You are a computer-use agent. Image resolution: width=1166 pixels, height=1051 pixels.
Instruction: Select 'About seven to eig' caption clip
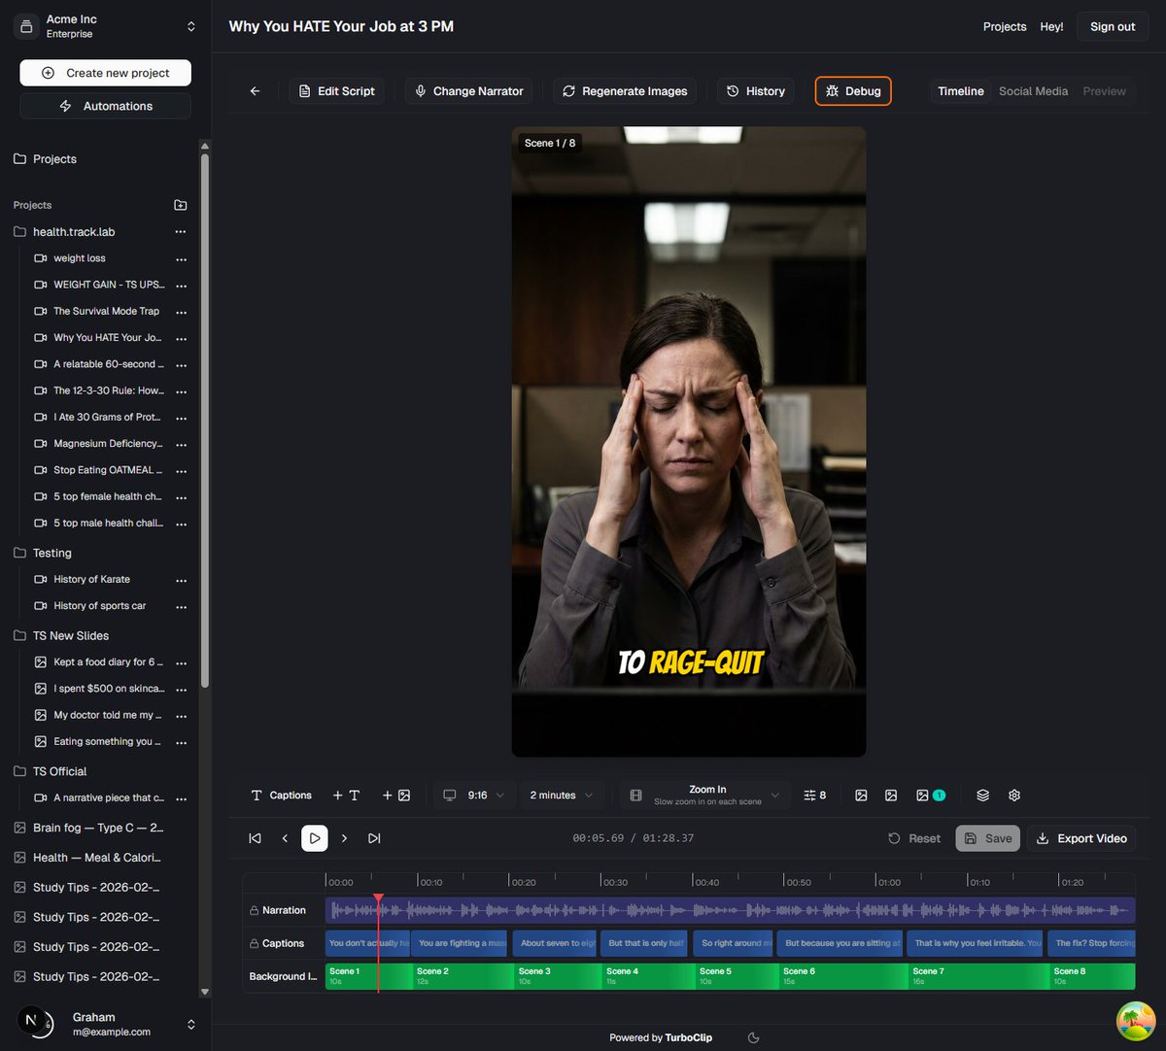(557, 943)
